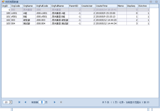Click the ParentID column header

click(x=75, y=6)
